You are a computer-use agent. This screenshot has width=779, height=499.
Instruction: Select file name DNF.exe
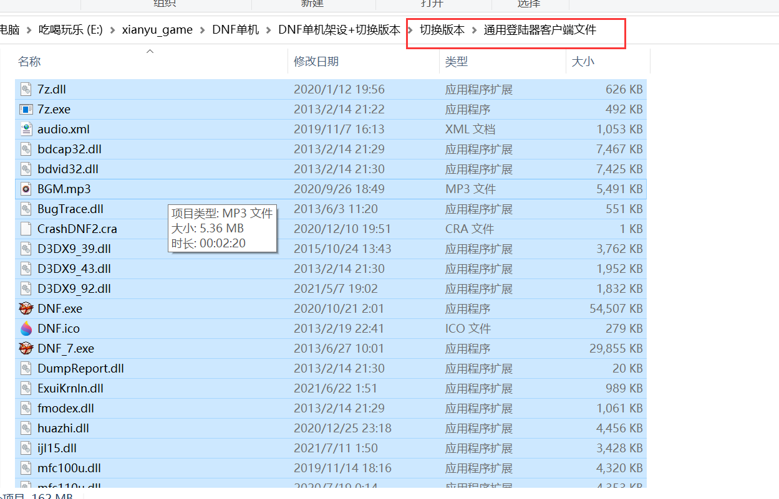point(60,308)
